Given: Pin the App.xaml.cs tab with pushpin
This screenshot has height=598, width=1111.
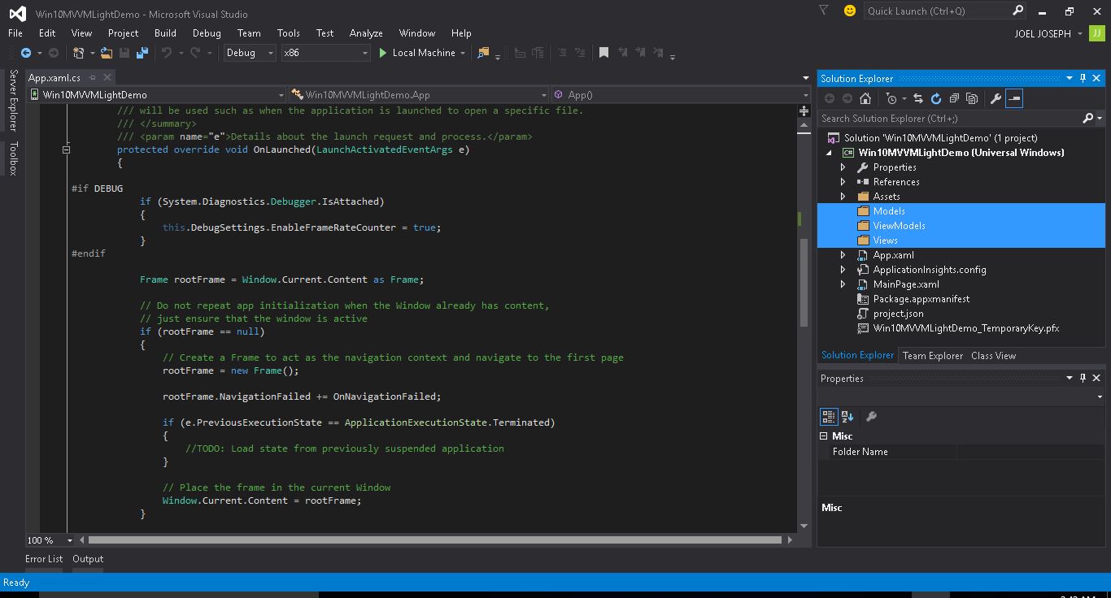Looking at the screenshot, I should click(92, 78).
